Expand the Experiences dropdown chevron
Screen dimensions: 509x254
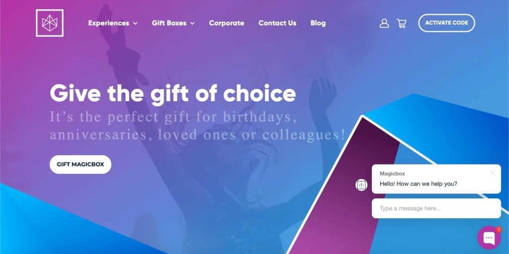click(135, 23)
